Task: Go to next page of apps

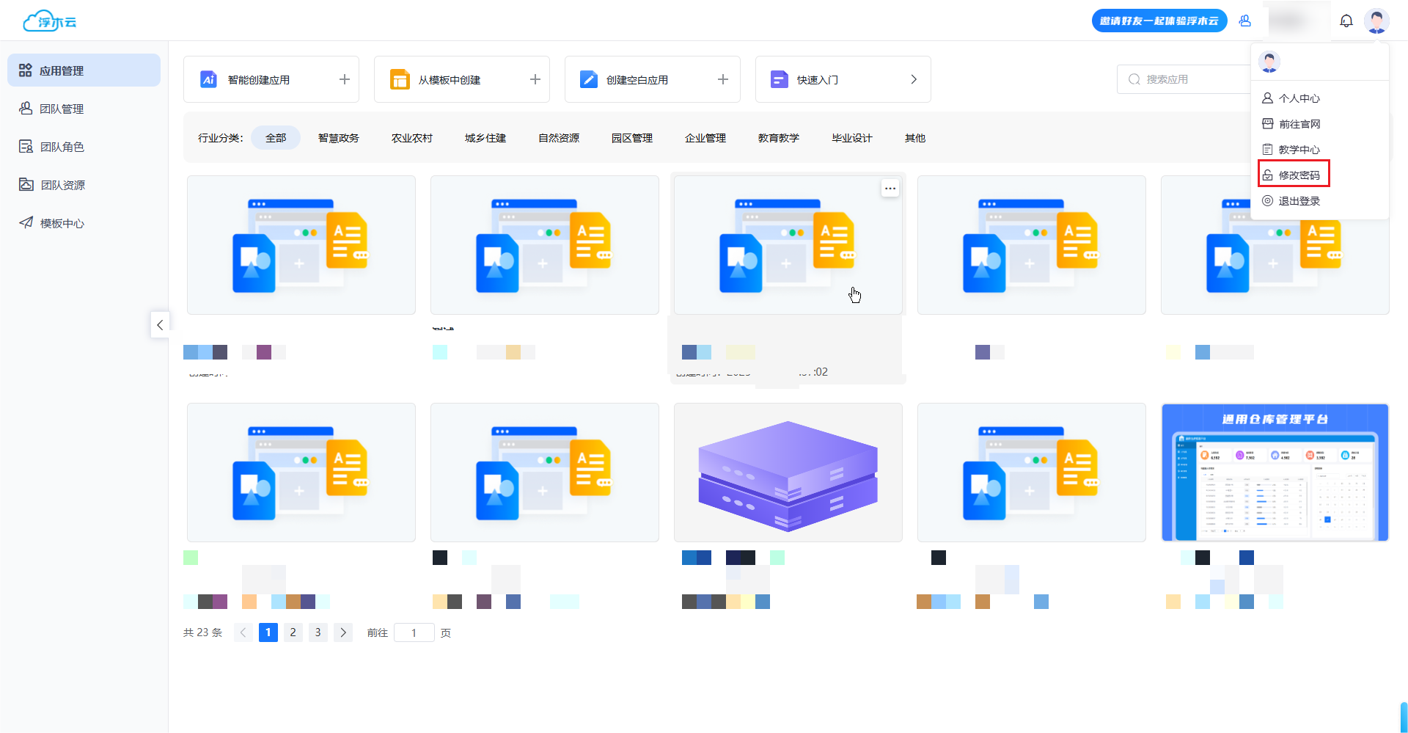Action: click(x=342, y=632)
